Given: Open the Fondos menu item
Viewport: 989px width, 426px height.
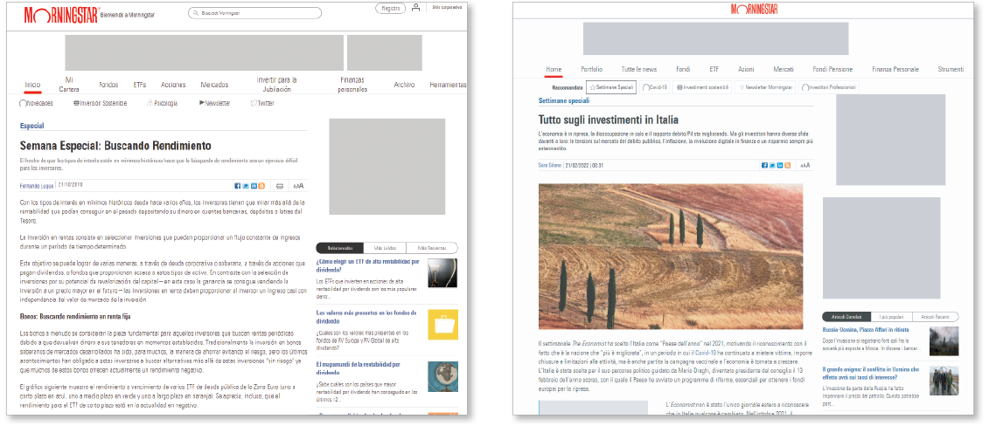Looking at the screenshot, I should click(x=108, y=85).
